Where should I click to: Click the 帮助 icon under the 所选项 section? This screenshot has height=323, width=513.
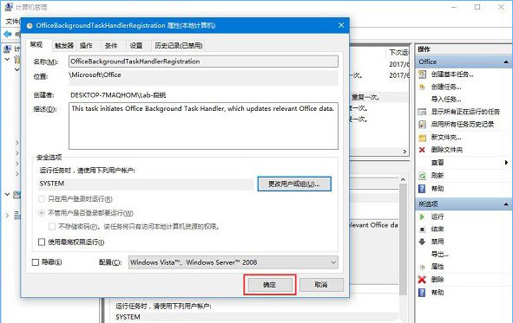(423, 293)
